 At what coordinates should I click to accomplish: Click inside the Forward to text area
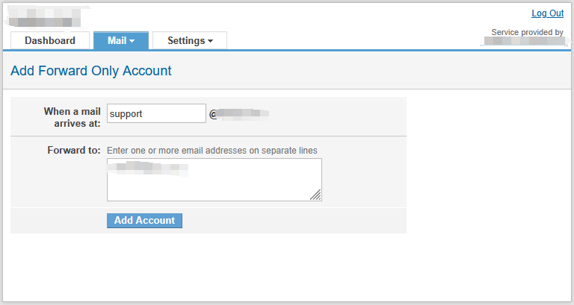tap(215, 180)
